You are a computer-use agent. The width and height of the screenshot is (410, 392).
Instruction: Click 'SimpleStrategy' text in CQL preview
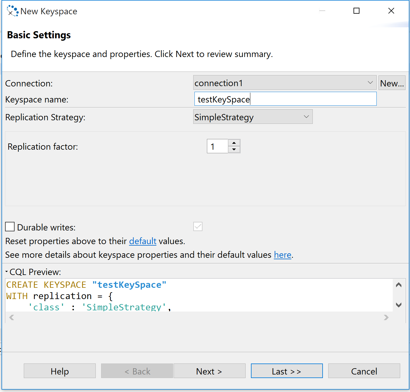coord(124,307)
